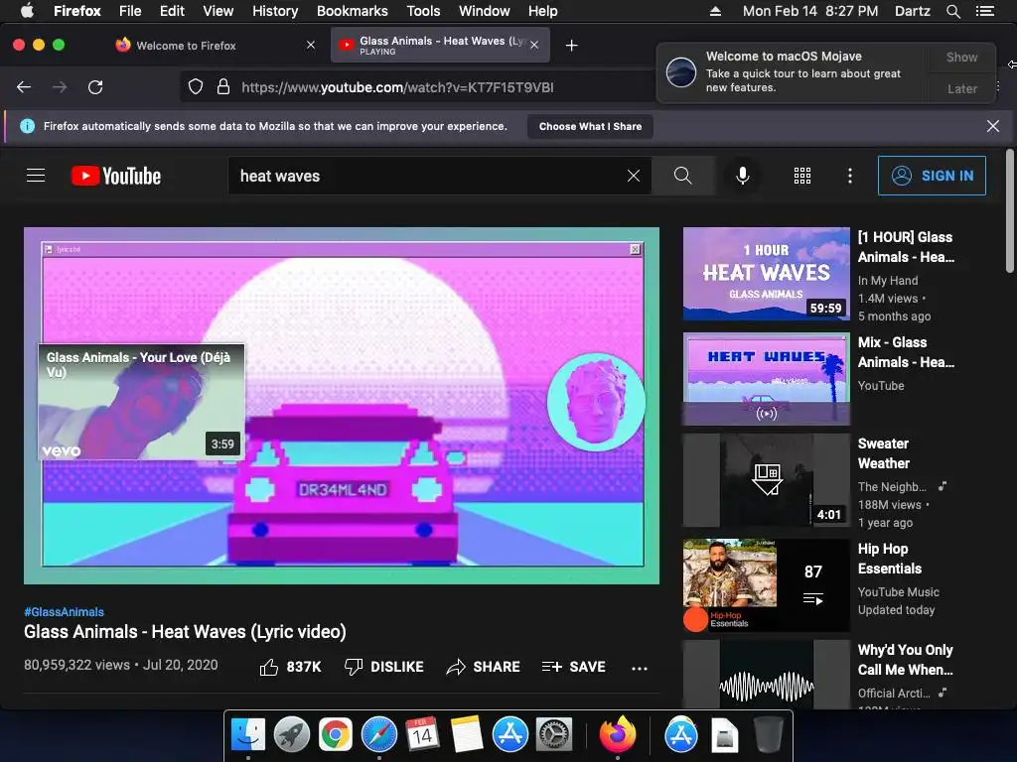
Task: Open Spotlight search in menu bar
Action: click(x=952, y=11)
